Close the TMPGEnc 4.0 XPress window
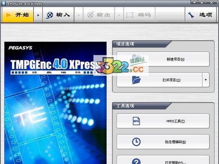Image resolution: width=219 pixels, height=164 pixels. coord(212,2)
